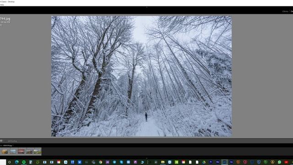The height and width of the screenshot is (165, 293).
Task: Open the white cloud taskbar icon
Action: (x=65, y=162)
